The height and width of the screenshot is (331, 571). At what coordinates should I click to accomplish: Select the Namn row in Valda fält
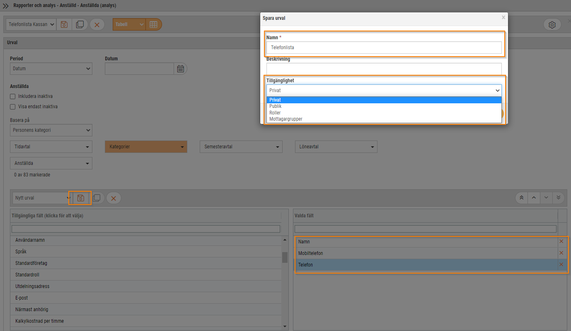pyautogui.click(x=426, y=242)
